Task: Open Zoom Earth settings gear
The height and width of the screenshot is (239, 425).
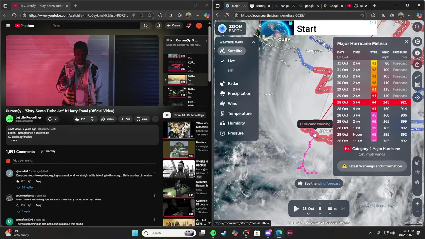Action: coord(417,42)
